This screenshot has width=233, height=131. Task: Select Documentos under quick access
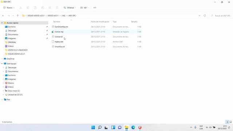click(13, 35)
